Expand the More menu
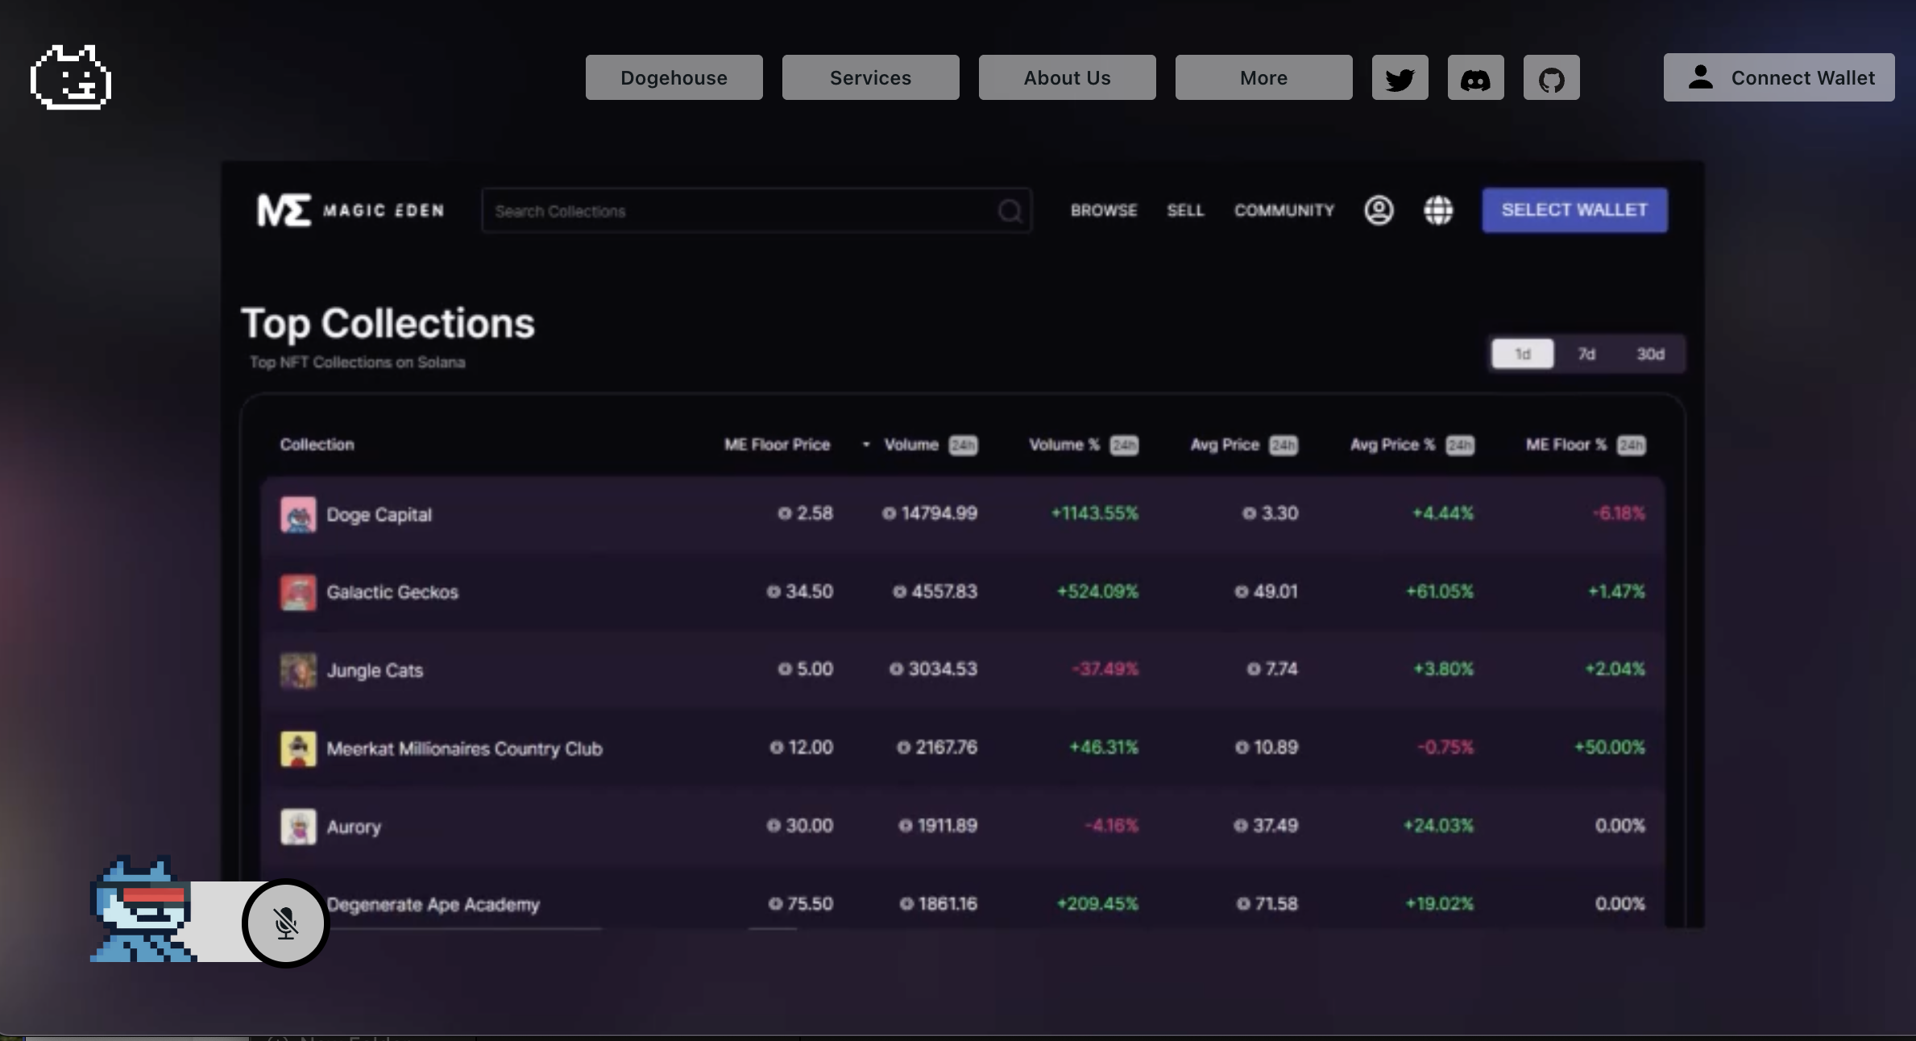1916x1041 pixels. (1263, 78)
